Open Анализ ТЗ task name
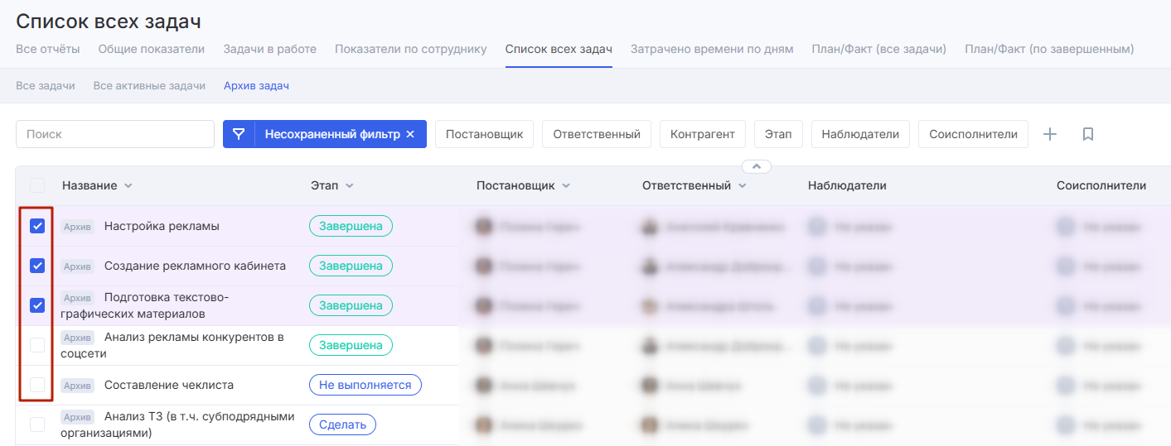Screen dimensions: 1171x446 pos(177,424)
